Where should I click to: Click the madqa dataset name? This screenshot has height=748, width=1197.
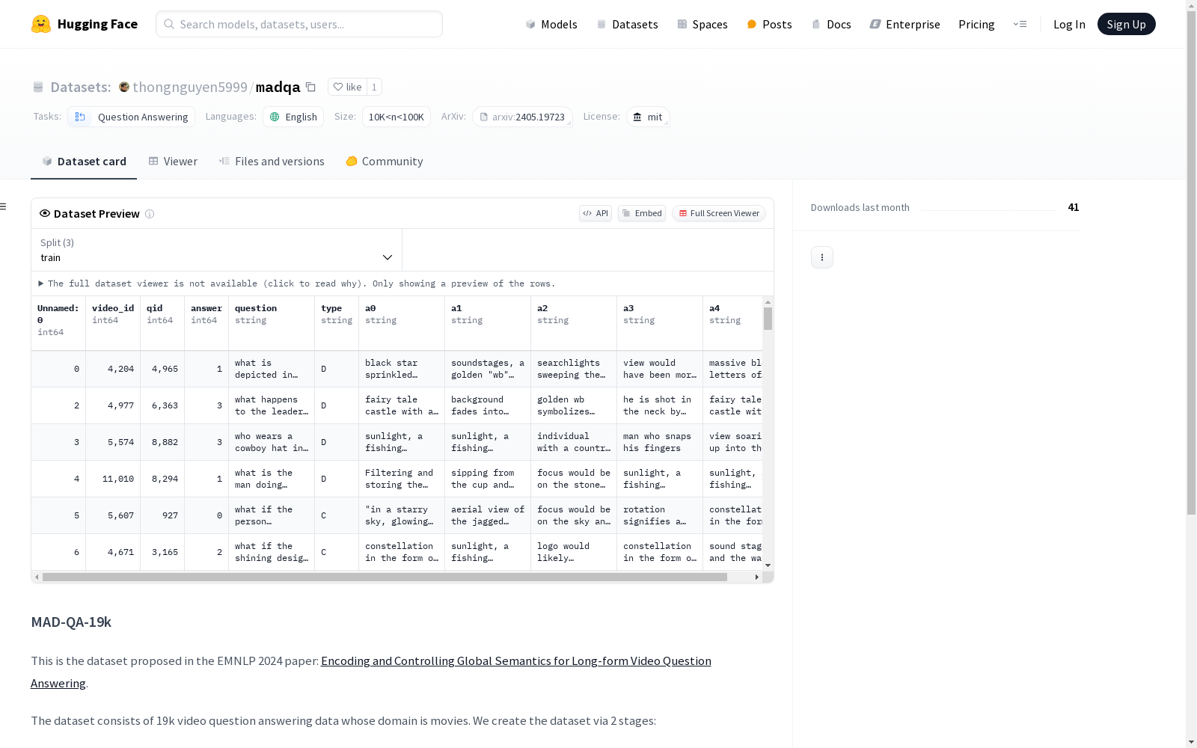278,87
